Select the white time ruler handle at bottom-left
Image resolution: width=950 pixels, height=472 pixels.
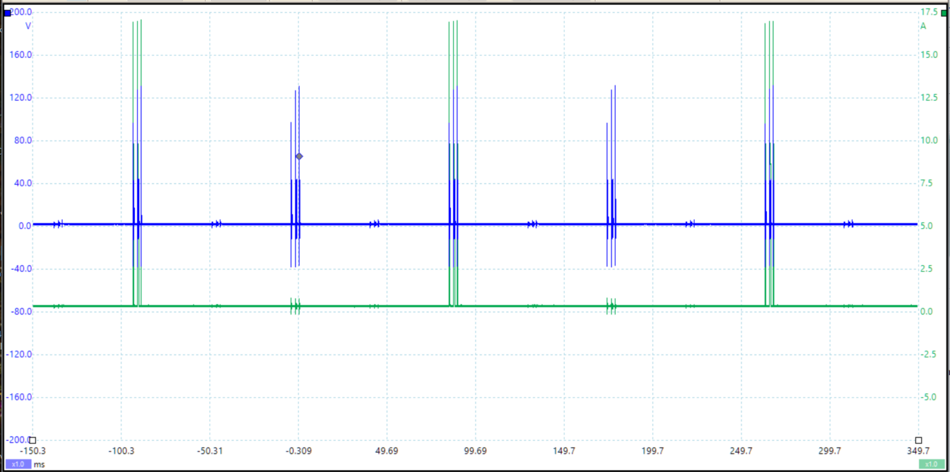[x=33, y=440]
